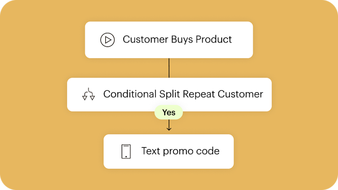This screenshot has width=338, height=190.
Task: Click empty space right of 'Text promo code' text
Action: [x=226, y=151]
